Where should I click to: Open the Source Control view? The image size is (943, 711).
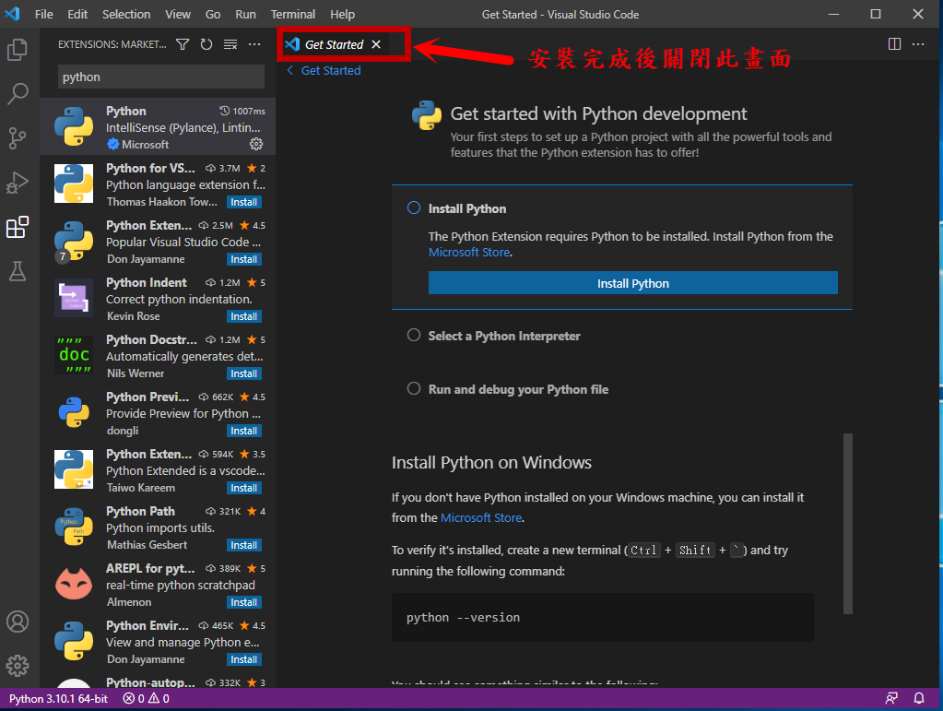tap(18, 138)
